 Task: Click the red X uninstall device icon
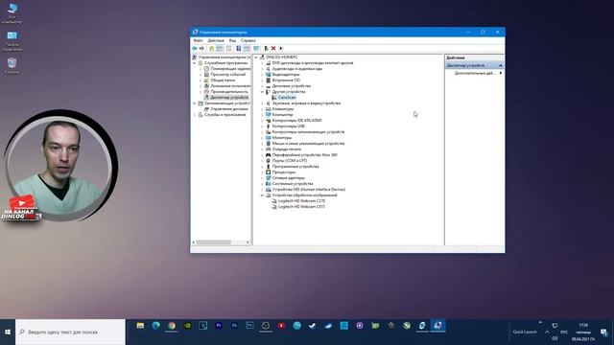(x=273, y=48)
